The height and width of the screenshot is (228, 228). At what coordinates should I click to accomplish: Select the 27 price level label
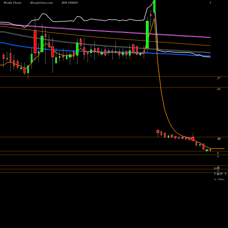pos(218,78)
